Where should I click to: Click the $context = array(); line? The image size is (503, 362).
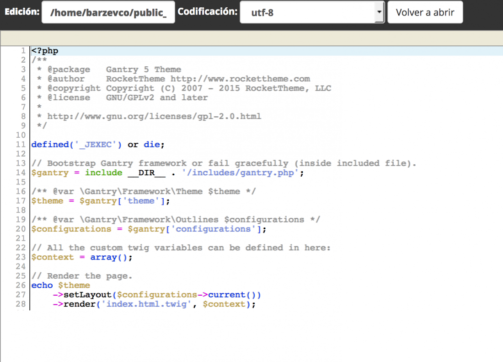[x=82, y=257]
